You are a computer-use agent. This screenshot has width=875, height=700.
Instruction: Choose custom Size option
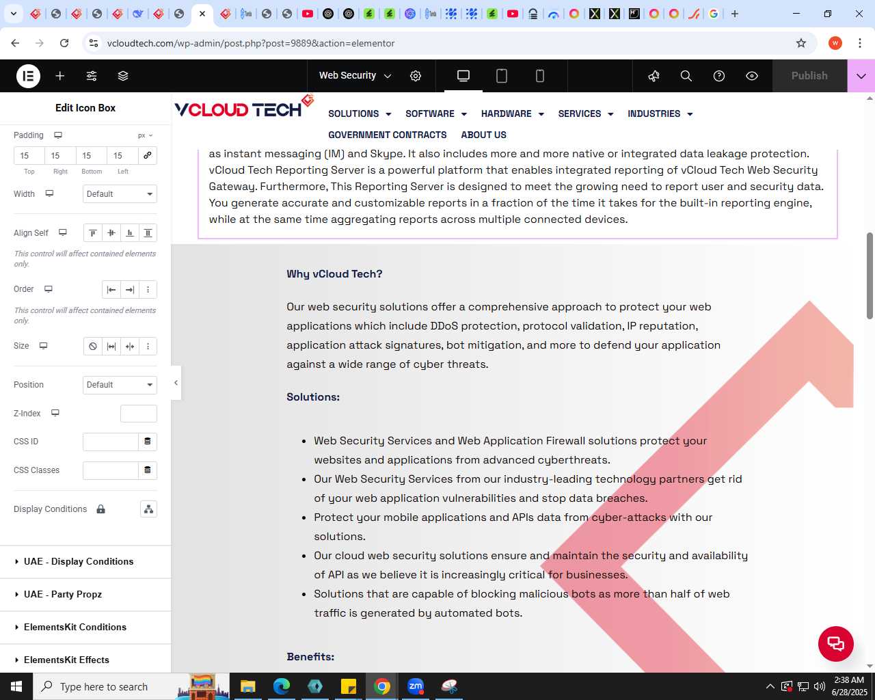(x=148, y=347)
